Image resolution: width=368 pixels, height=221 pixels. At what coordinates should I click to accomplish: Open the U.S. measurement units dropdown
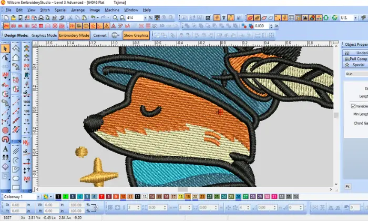click(355, 18)
